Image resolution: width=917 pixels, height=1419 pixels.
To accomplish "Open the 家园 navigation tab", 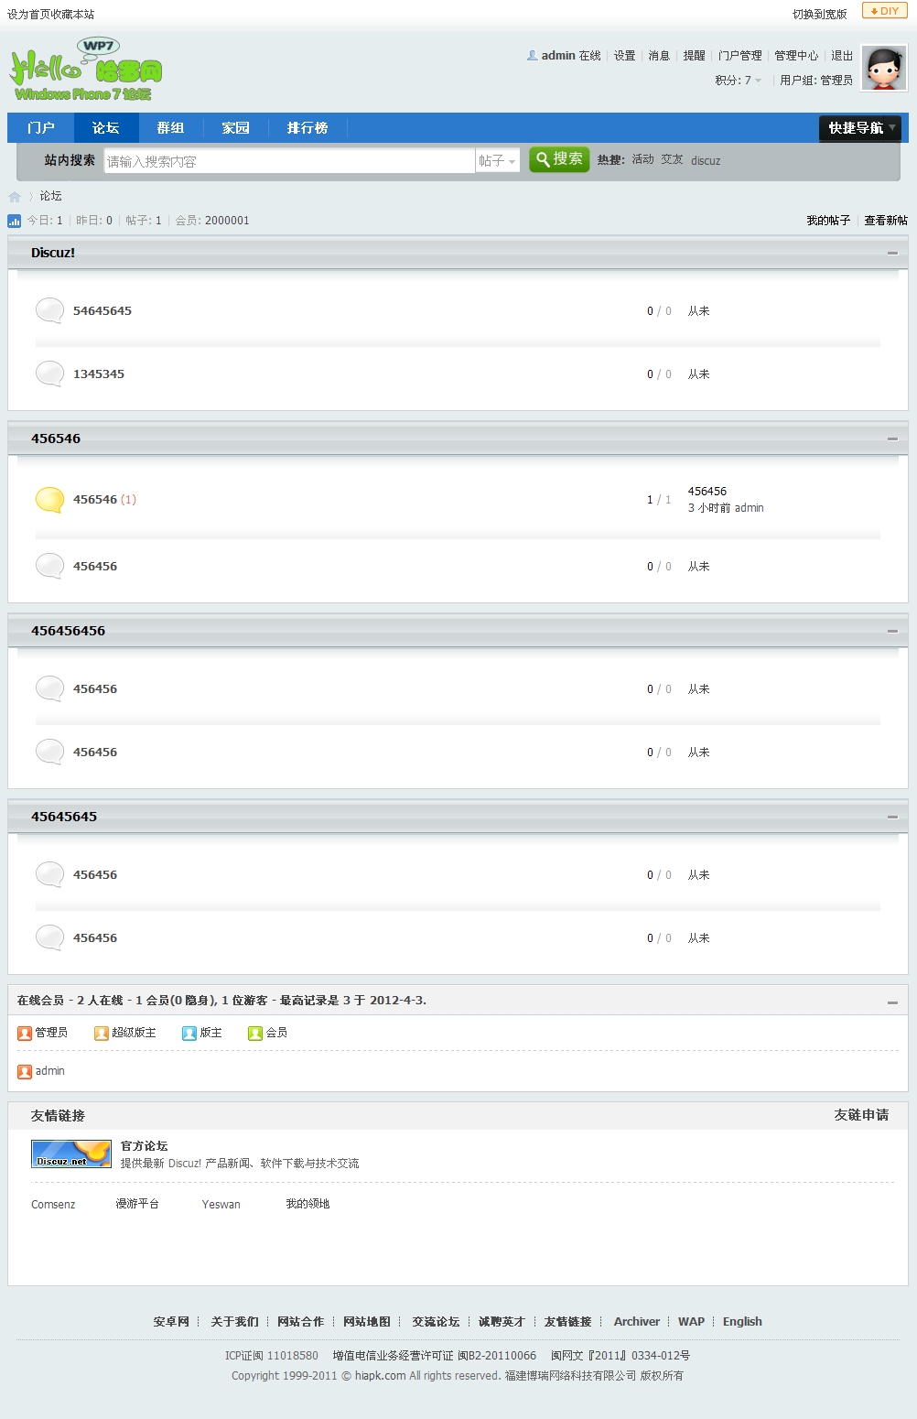I will 235,128.
